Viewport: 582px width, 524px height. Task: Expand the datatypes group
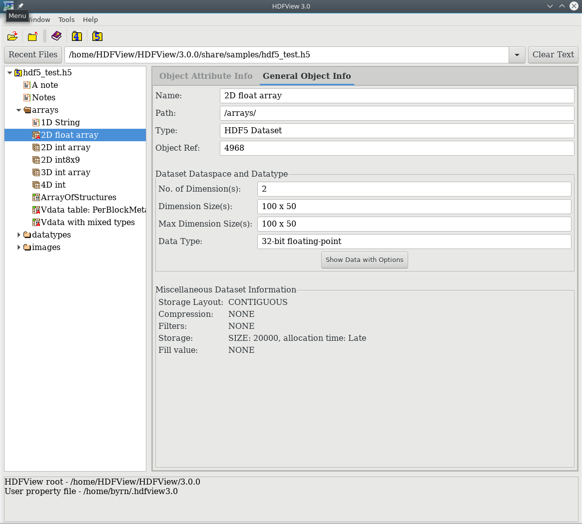[18, 235]
